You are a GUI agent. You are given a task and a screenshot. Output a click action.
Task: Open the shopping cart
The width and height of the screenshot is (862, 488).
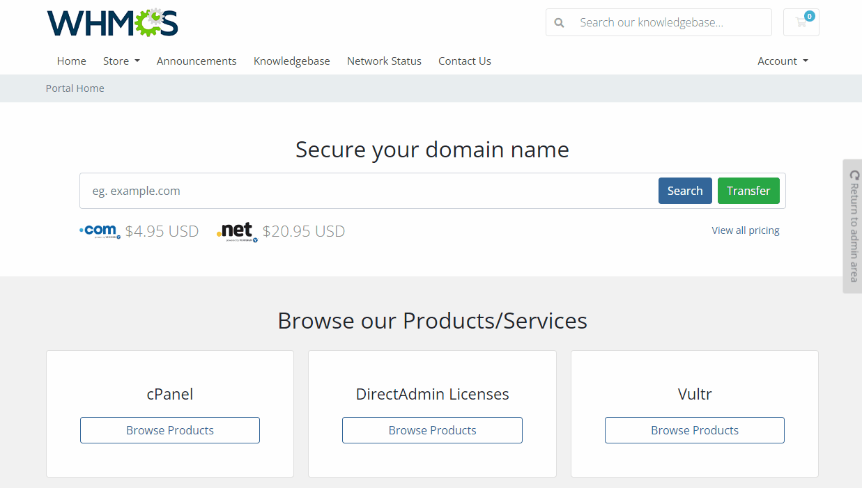[x=801, y=22]
